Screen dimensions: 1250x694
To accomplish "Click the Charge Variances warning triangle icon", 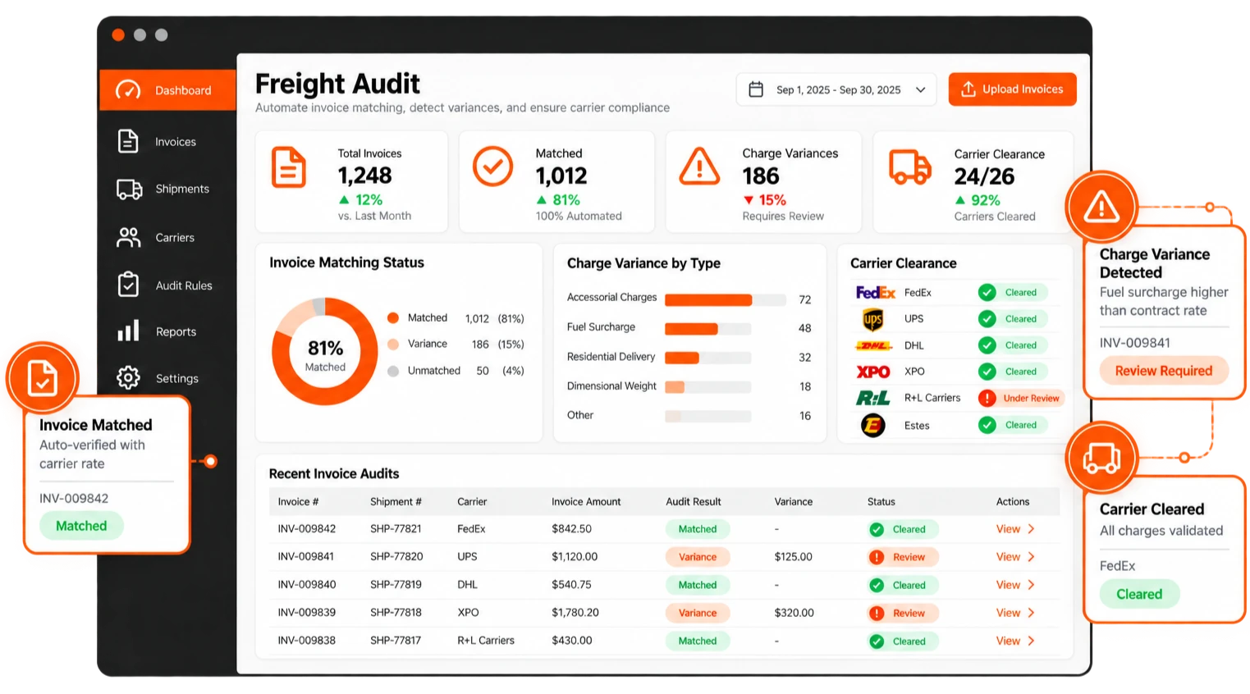I will [699, 167].
